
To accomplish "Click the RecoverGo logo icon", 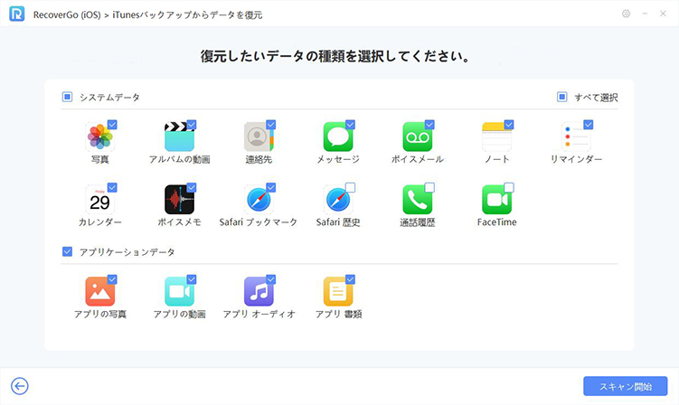I will [17, 14].
